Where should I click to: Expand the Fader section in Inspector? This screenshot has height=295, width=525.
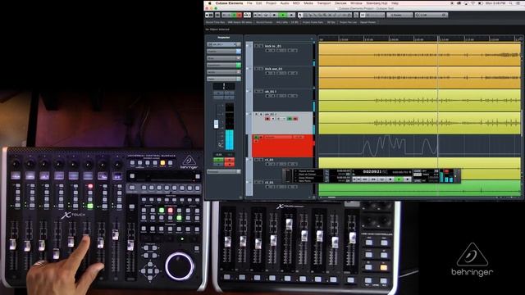224,79
